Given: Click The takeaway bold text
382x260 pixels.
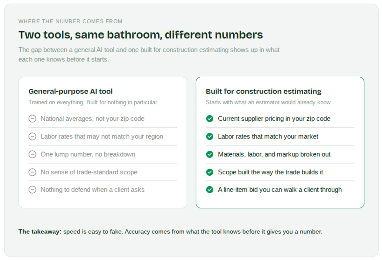Looking at the screenshot, I should [40, 232].
